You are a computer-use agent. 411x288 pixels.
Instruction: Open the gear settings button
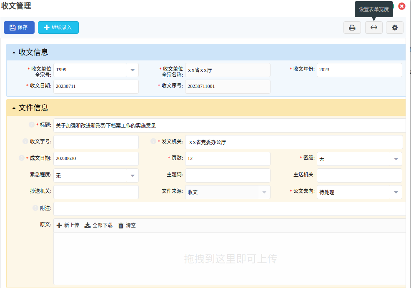(x=394, y=28)
